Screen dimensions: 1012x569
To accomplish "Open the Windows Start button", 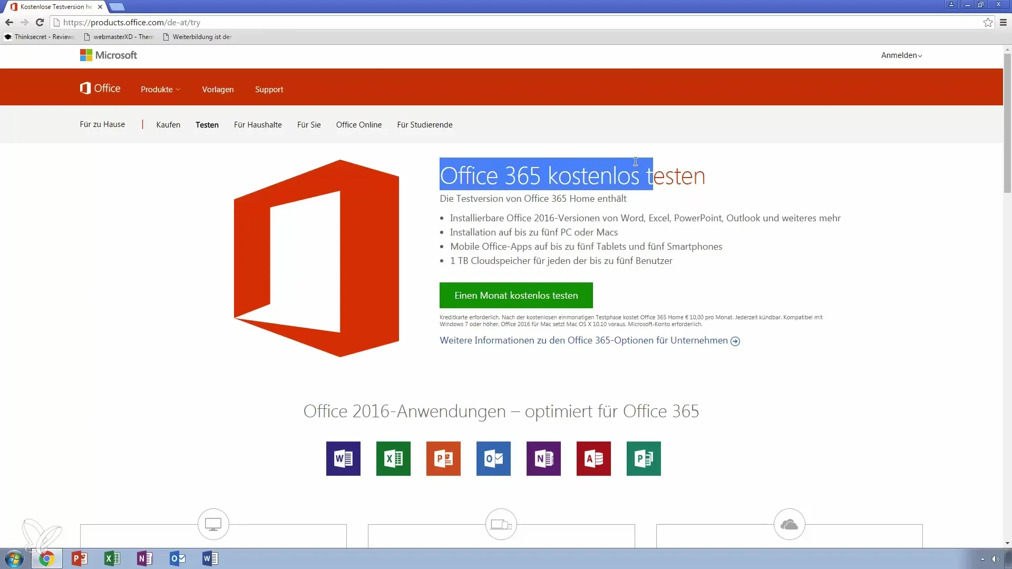I will click(x=14, y=558).
